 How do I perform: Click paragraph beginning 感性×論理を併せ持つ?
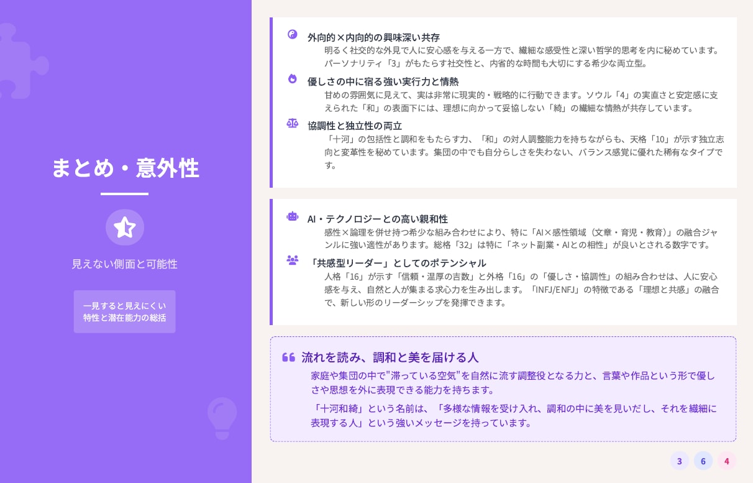click(521, 239)
